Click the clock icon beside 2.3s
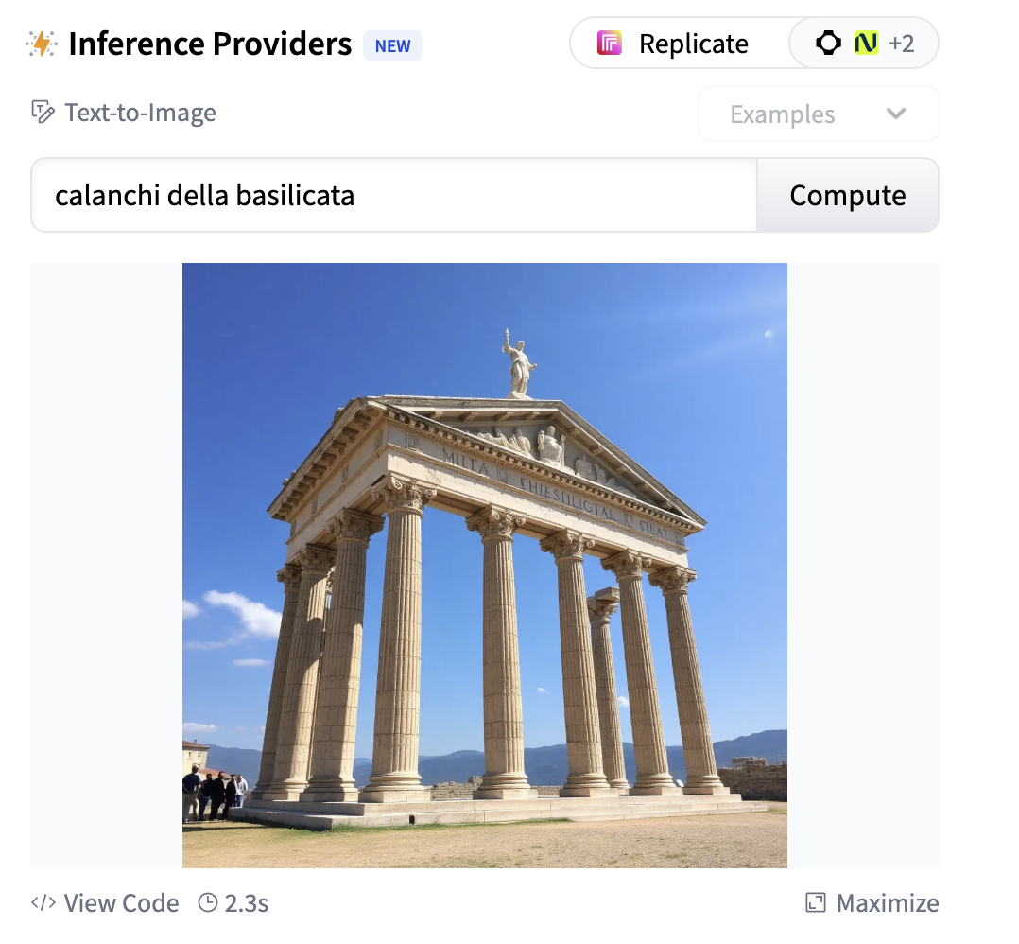 tap(207, 902)
